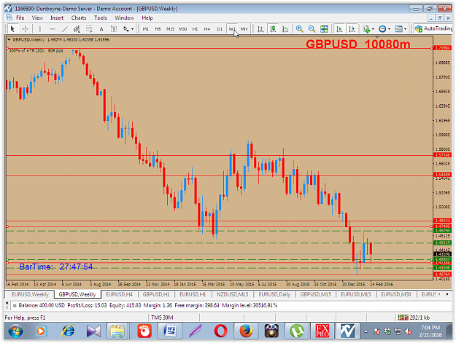This screenshot has width=456, height=343.
Task: Switch chart to M1 timeframe
Action: tap(146, 28)
